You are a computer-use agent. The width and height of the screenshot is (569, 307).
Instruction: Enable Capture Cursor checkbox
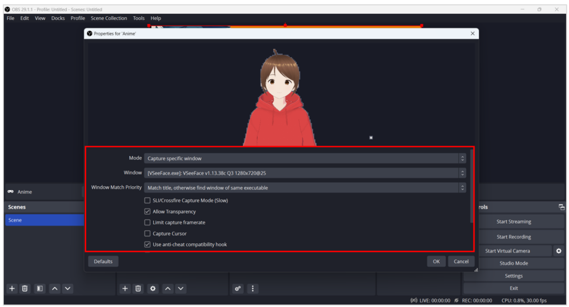tap(147, 234)
